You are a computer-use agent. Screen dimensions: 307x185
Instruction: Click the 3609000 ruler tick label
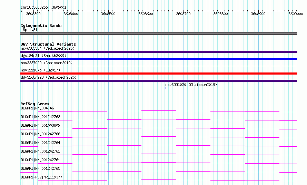pos(296,14)
